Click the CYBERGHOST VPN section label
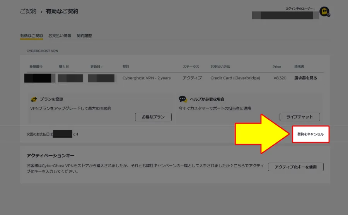The height and width of the screenshot is (215, 348). point(43,51)
